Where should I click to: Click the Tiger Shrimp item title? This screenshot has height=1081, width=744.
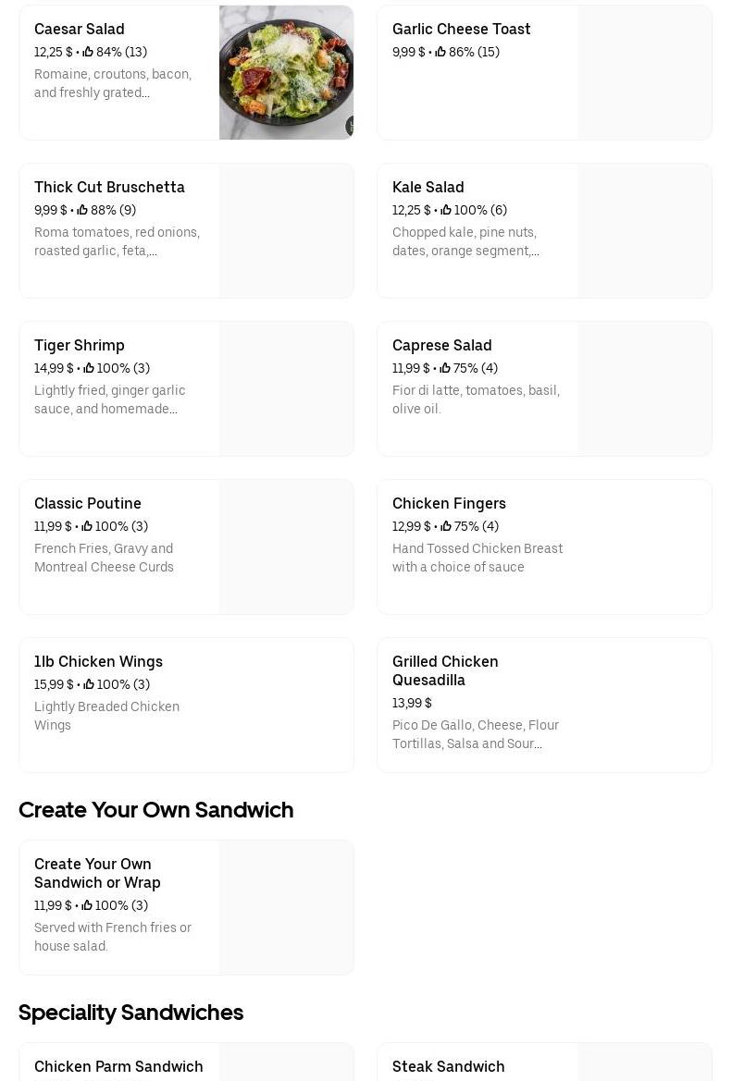coord(80,345)
